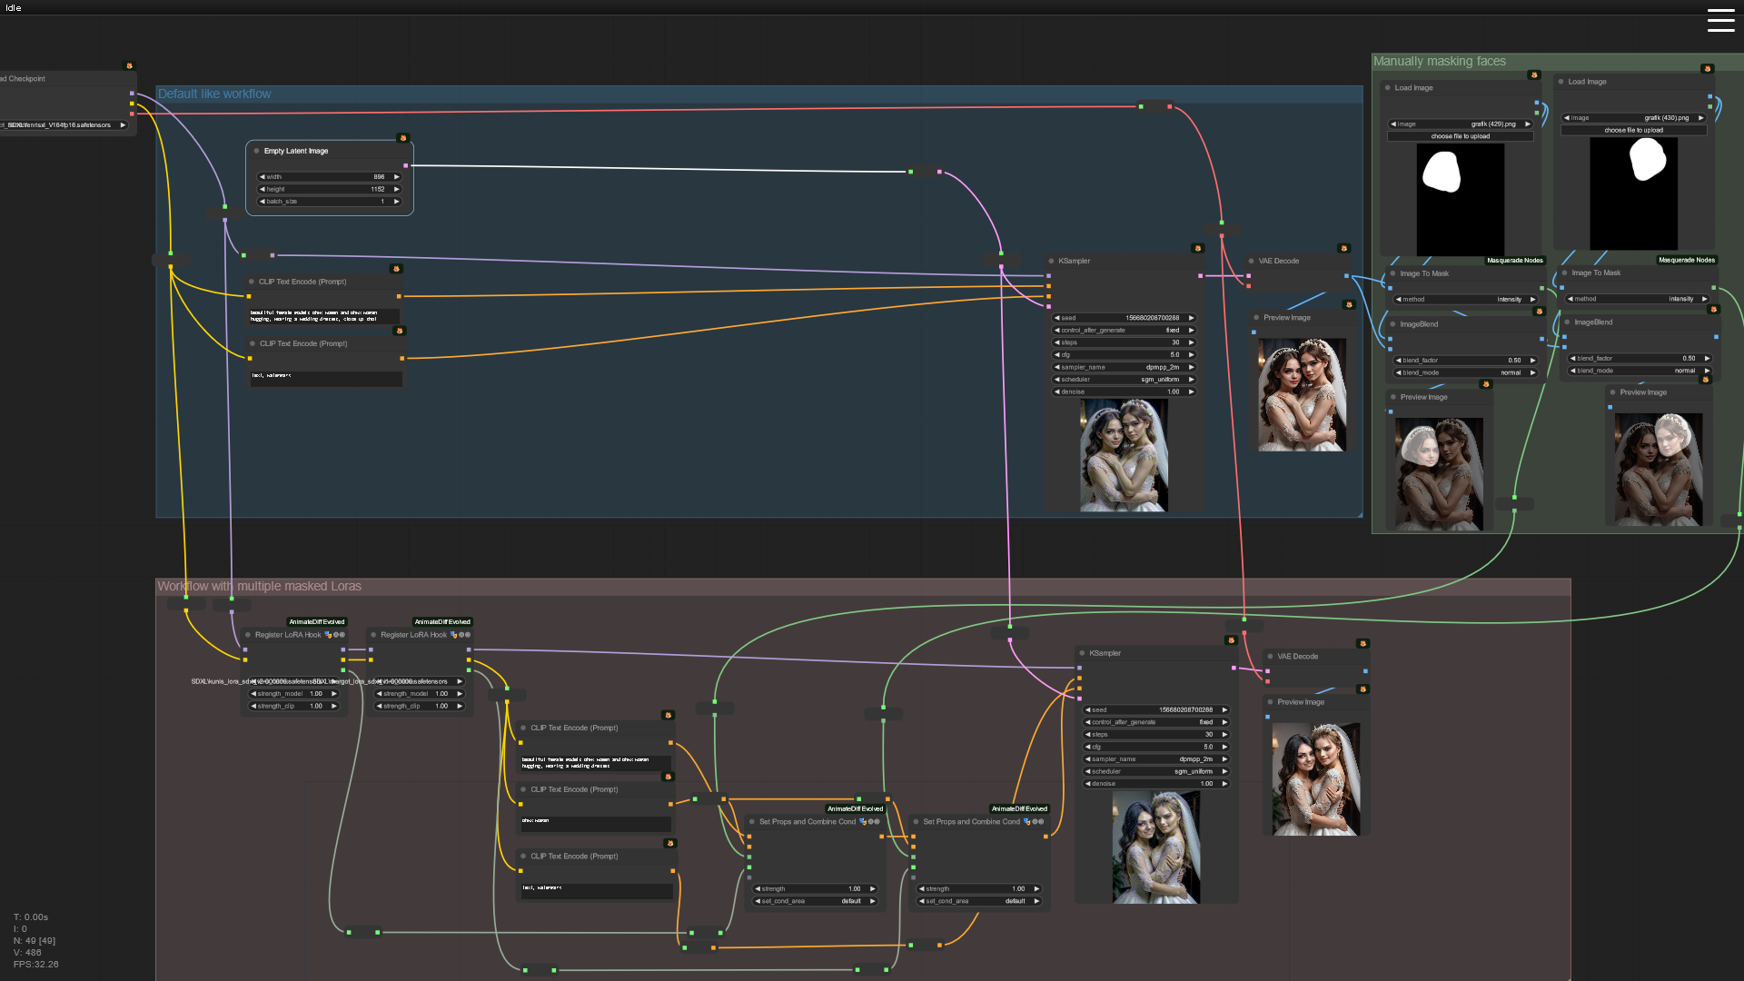1744x981 pixels.
Task: Click AnimateDiff Evolved badge over first Register LoRA Hook
Action: (x=317, y=622)
